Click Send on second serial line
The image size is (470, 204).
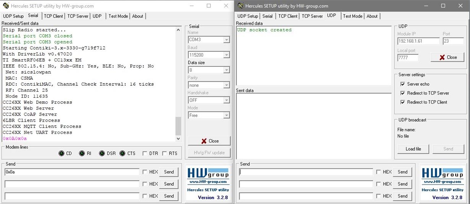tap(169, 184)
